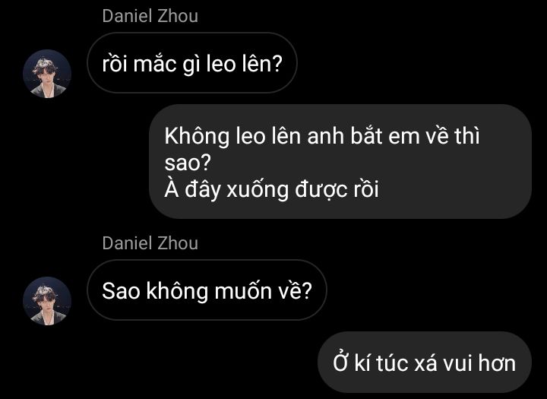Click "Daniel Zhou" name above "Sao không muốn về?"

pos(150,243)
